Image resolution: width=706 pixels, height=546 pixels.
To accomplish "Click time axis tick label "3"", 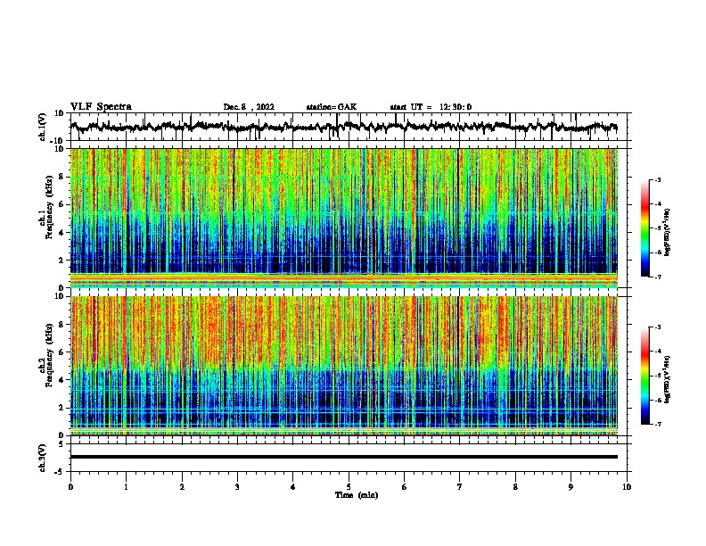I will [237, 487].
